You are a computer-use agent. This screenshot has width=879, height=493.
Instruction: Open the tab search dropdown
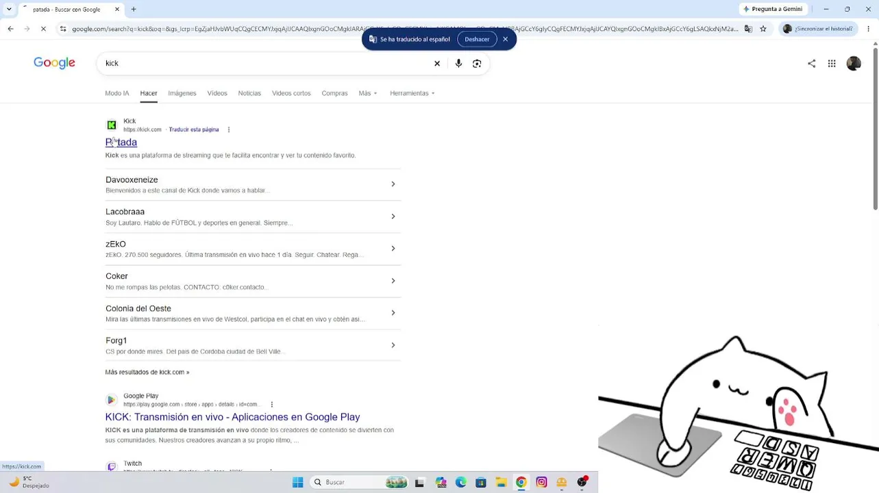(x=9, y=10)
